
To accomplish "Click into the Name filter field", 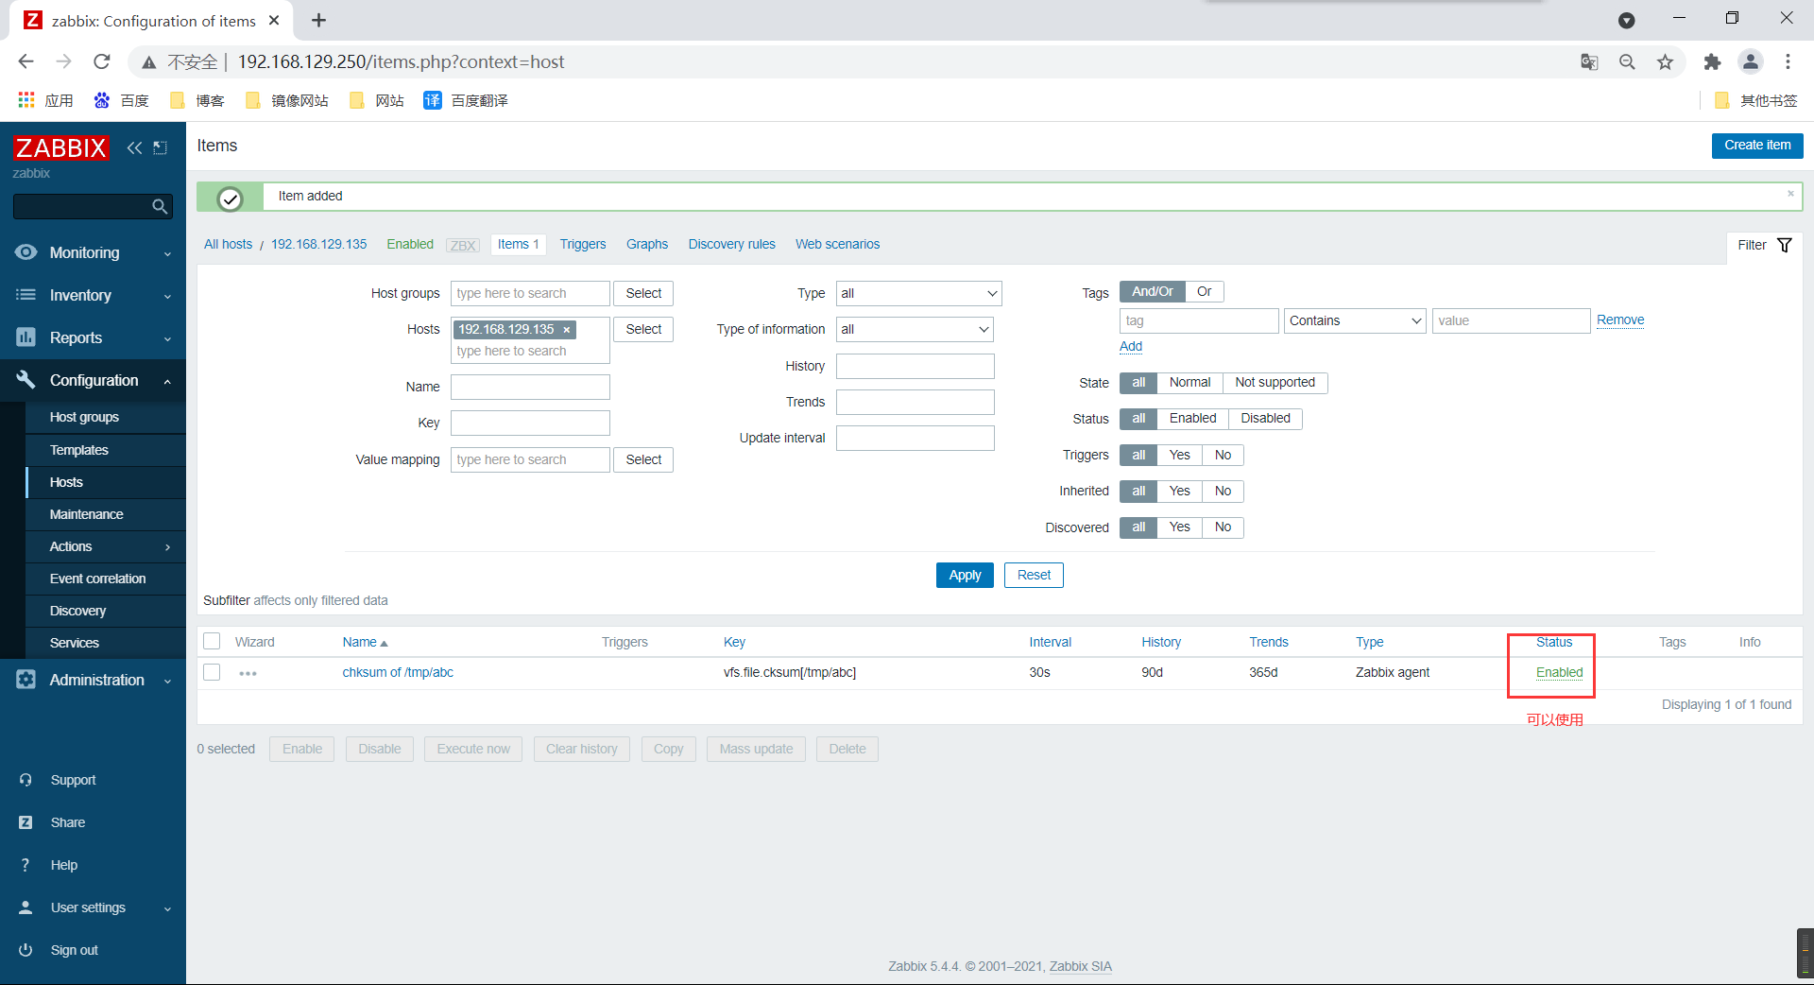I will (530, 387).
